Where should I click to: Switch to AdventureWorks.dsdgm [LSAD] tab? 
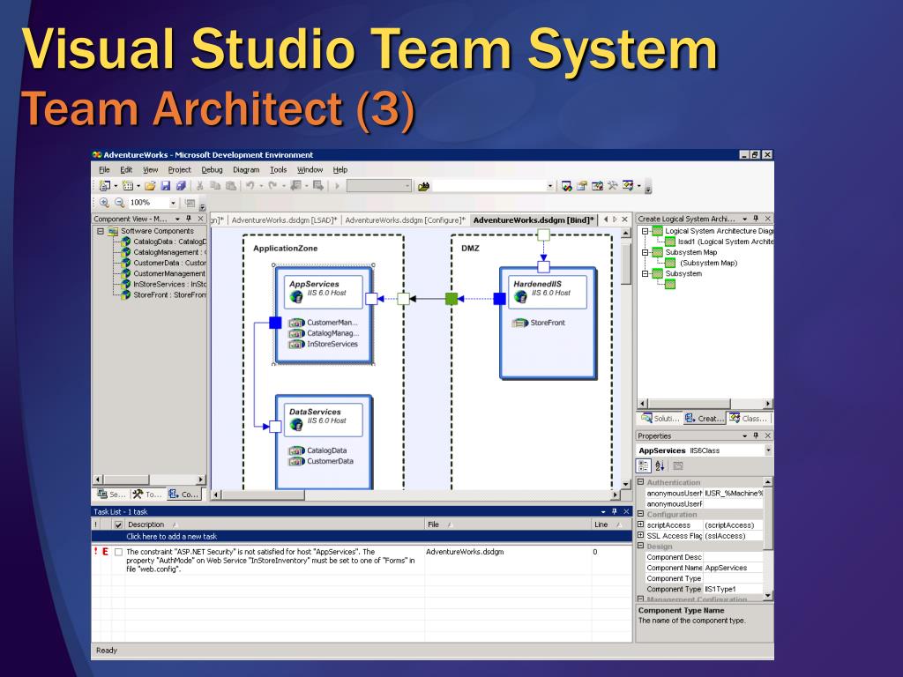tap(285, 219)
